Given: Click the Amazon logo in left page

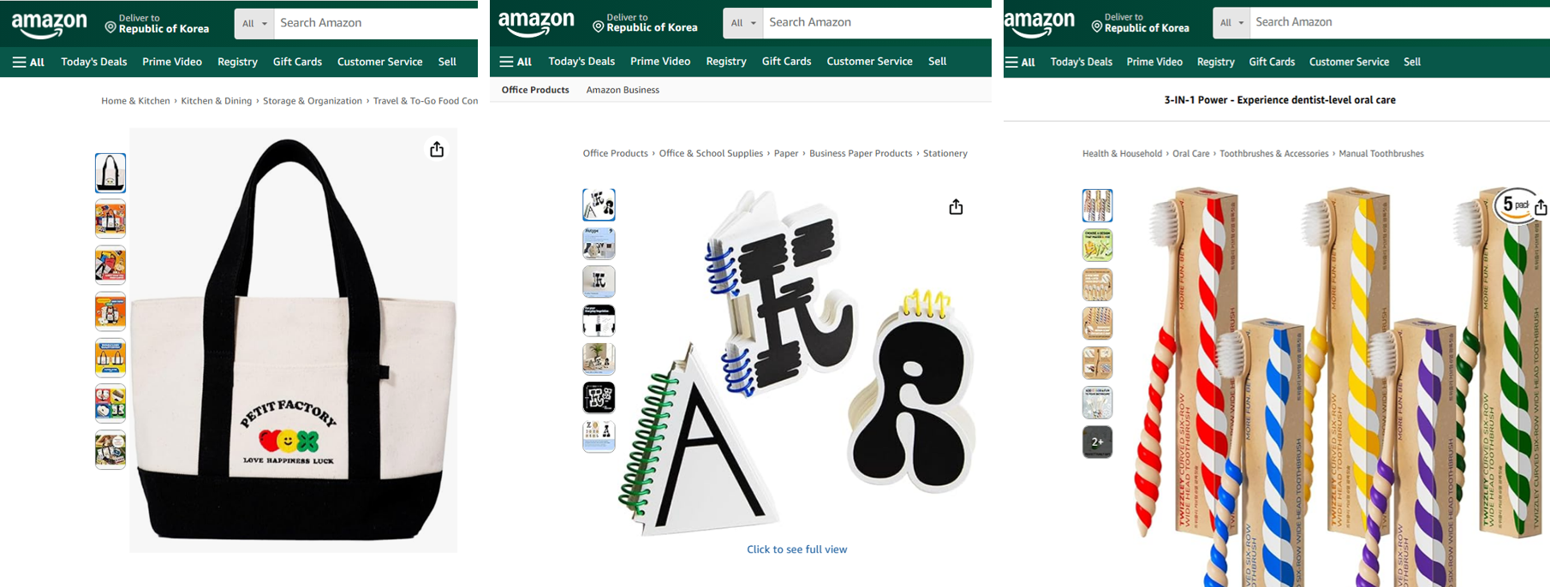Looking at the screenshot, I should pyautogui.click(x=50, y=25).
